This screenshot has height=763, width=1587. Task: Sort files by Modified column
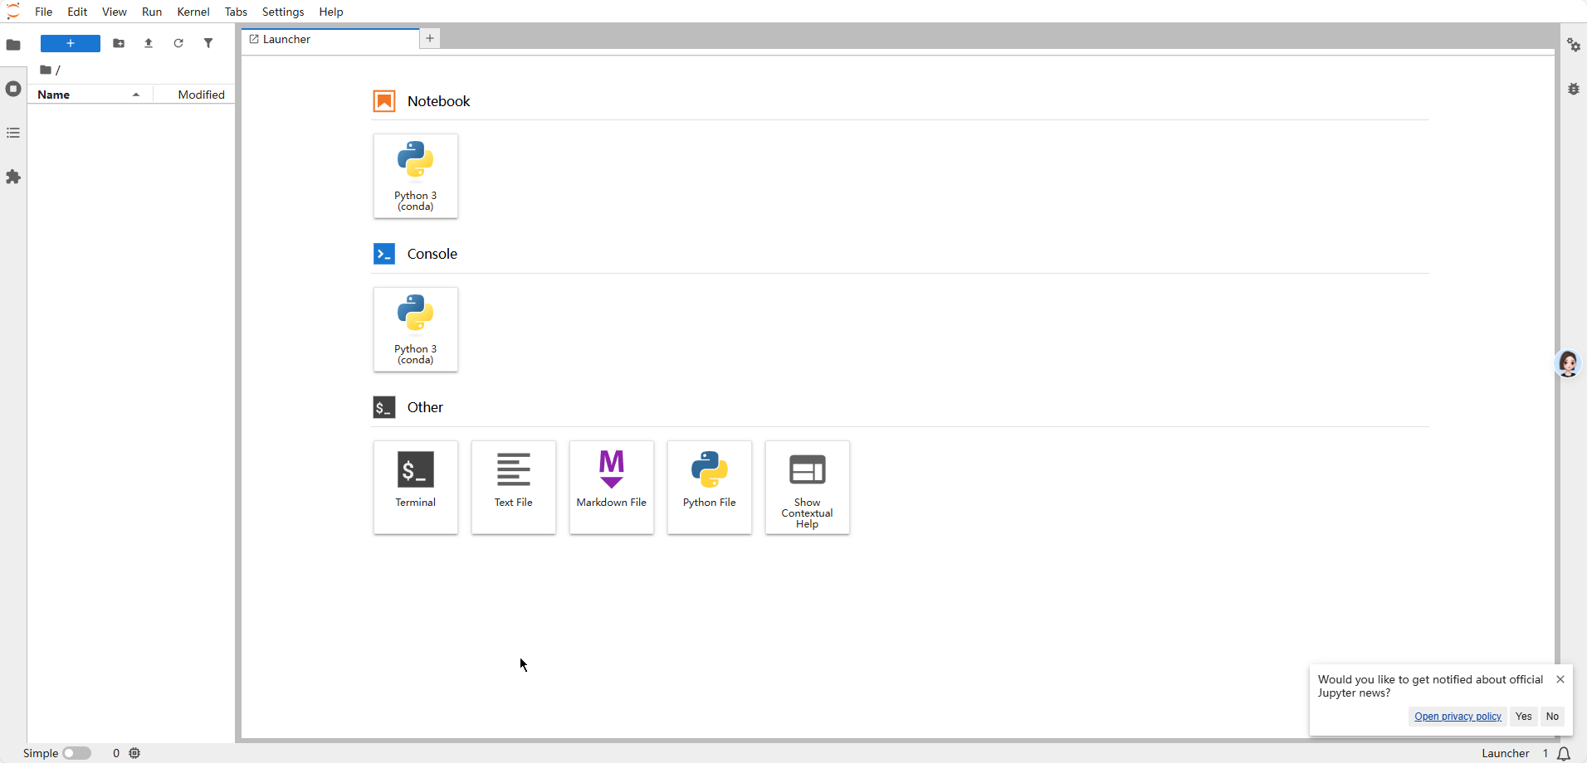coord(200,95)
